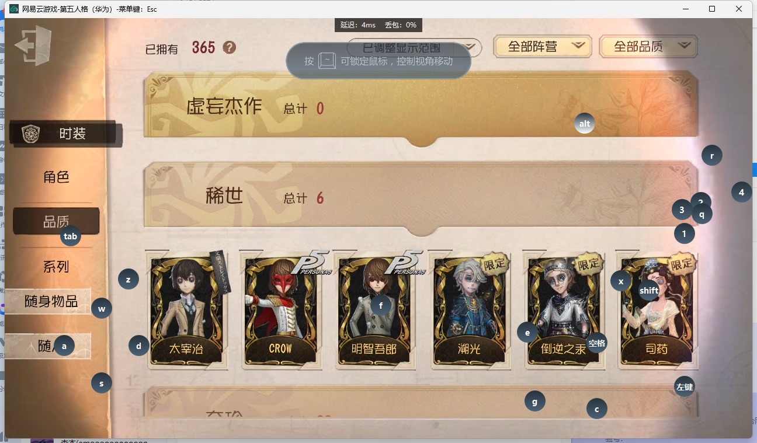Expand the 虚妄杰作 category header
The width and height of the screenshot is (757, 443).
(421, 108)
